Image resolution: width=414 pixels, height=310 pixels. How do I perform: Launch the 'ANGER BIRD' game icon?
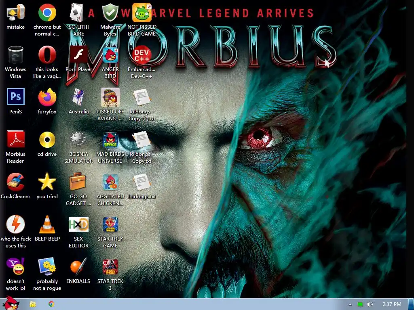point(110,55)
